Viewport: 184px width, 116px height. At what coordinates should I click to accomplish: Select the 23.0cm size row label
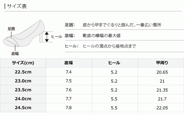(x=23, y=81)
